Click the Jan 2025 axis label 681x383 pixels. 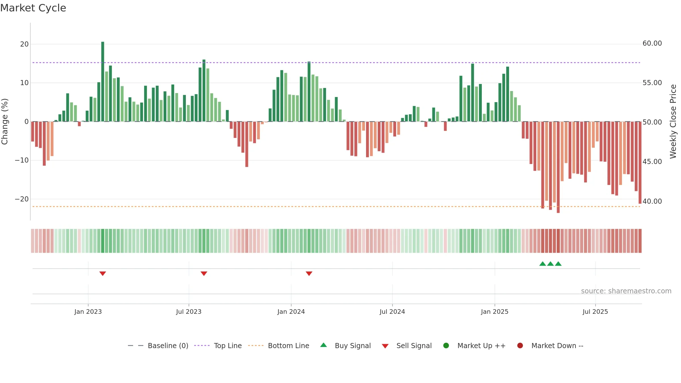pos(495,312)
